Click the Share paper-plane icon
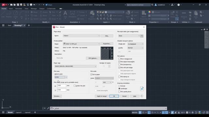 point(46,5)
